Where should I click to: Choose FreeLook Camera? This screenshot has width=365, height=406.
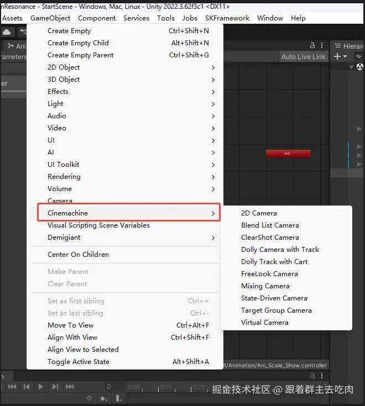click(x=286, y=274)
